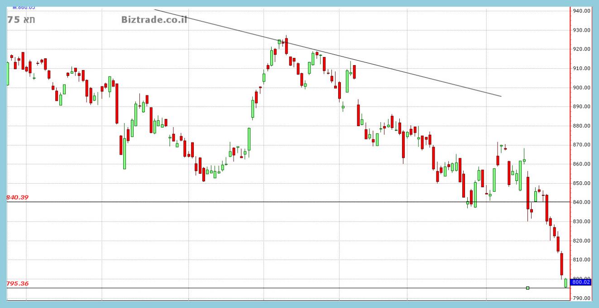Click the 'תא 75' index title
Viewport: 599px width, 308px height.
(21, 20)
